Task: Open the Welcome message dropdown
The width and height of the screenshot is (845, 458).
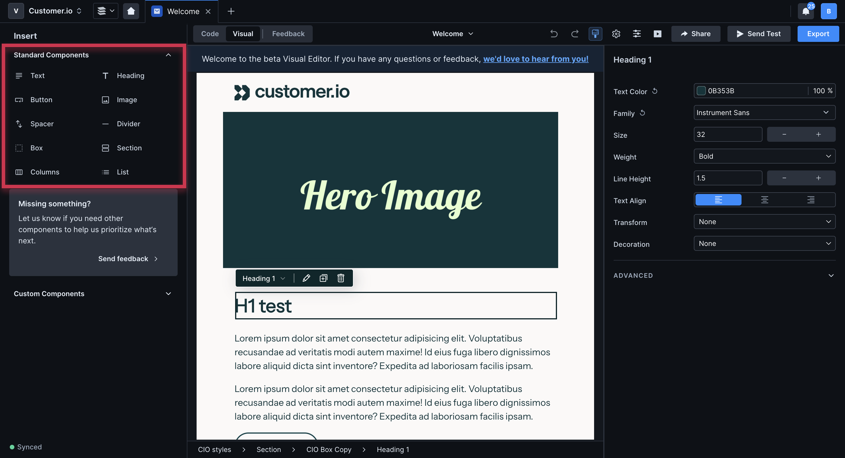Action: (x=452, y=34)
